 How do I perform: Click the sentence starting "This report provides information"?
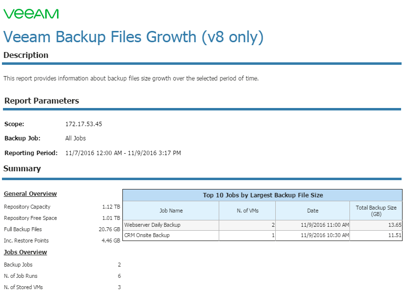pos(131,79)
